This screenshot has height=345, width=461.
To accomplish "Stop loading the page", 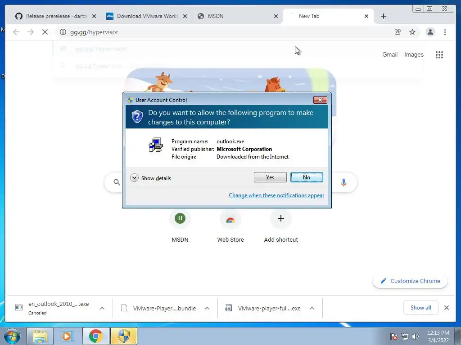I will pos(45,32).
